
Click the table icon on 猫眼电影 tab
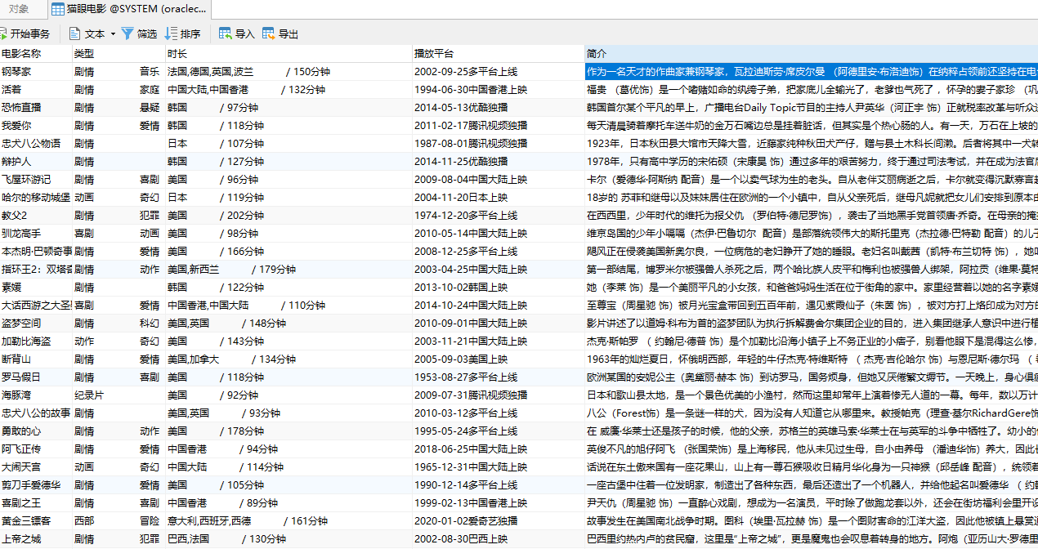(x=57, y=9)
